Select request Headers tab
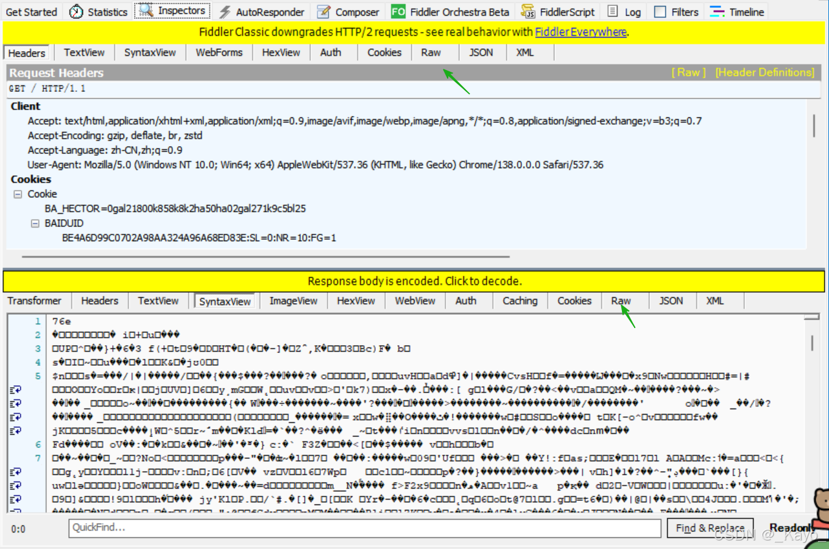829x549 pixels. pos(27,53)
